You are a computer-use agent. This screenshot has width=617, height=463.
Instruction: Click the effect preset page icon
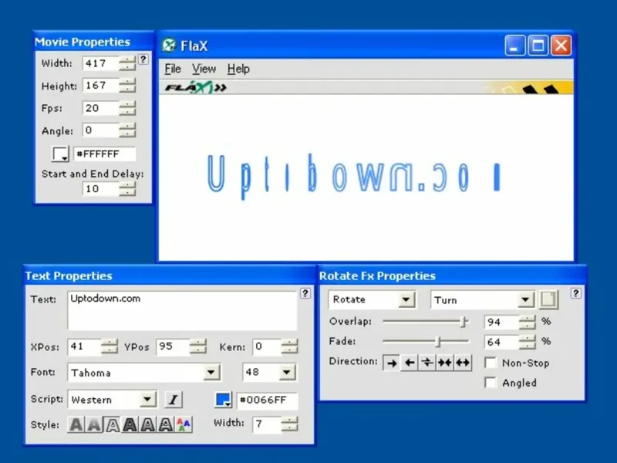tap(548, 299)
